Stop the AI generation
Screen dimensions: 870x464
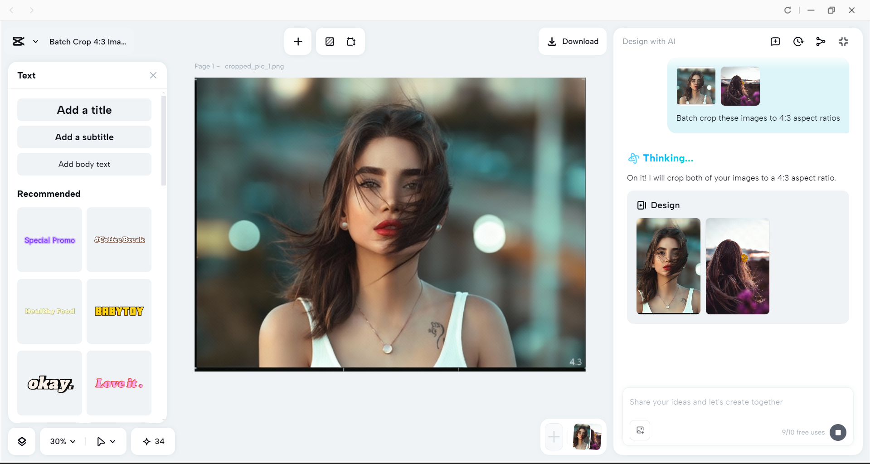click(x=837, y=432)
